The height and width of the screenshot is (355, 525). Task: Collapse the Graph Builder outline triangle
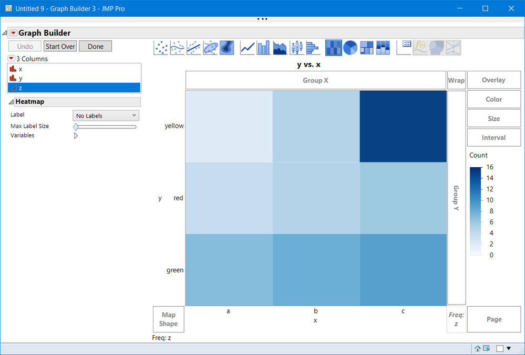pyautogui.click(x=5, y=33)
